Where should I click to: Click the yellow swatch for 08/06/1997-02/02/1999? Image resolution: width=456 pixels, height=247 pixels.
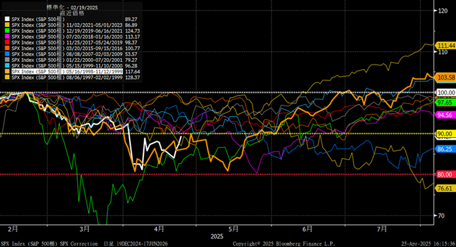(x=7, y=77)
